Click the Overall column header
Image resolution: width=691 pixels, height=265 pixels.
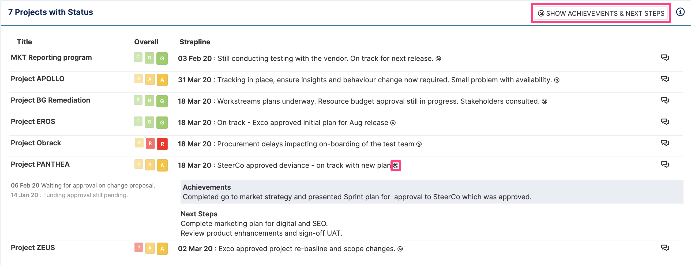(x=146, y=42)
